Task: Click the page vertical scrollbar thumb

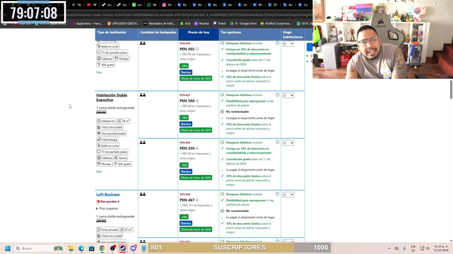Action: coord(451,90)
